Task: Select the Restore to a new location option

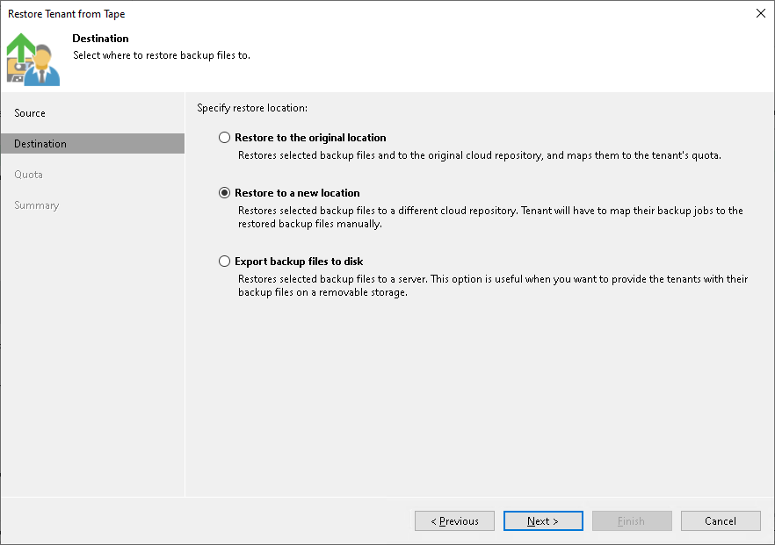Action: [x=225, y=192]
